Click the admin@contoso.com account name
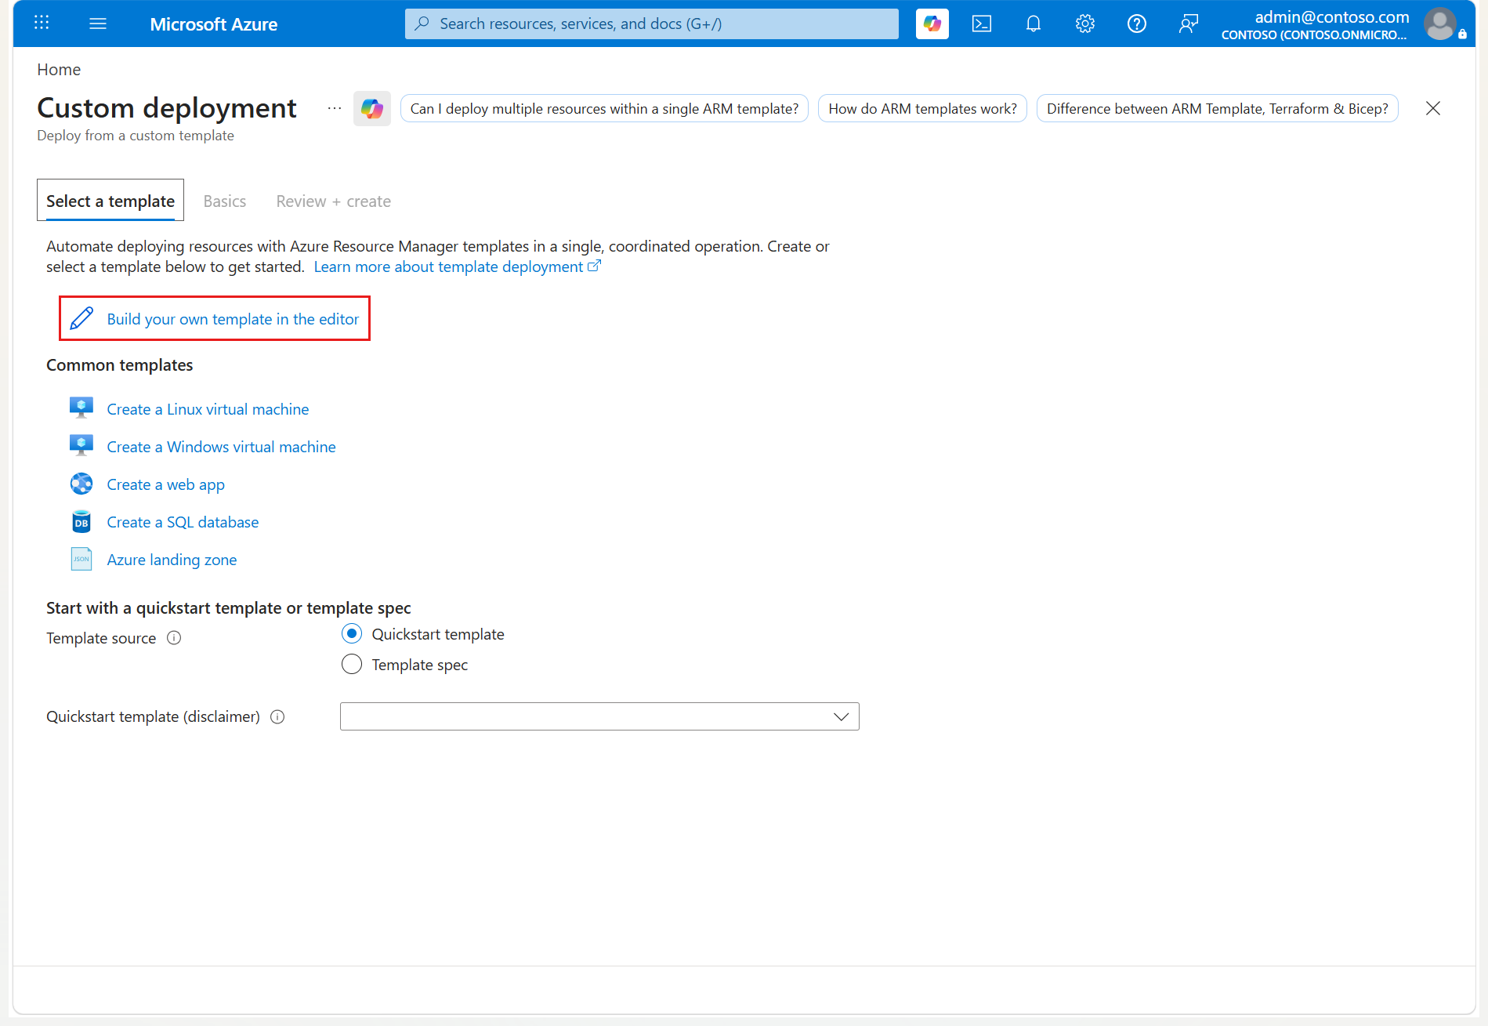The image size is (1488, 1026). pos(1331,16)
